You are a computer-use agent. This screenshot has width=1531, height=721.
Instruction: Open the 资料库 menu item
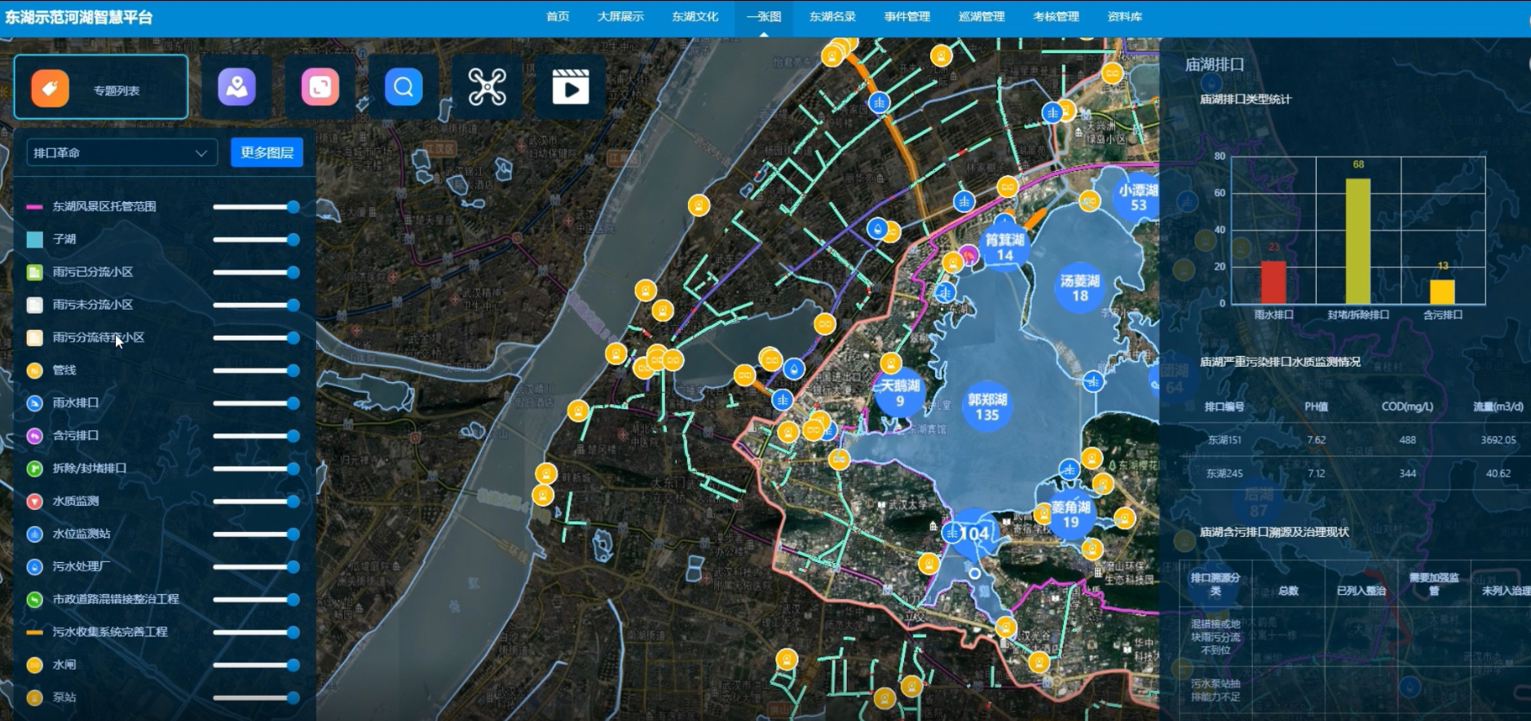(1124, 16)
